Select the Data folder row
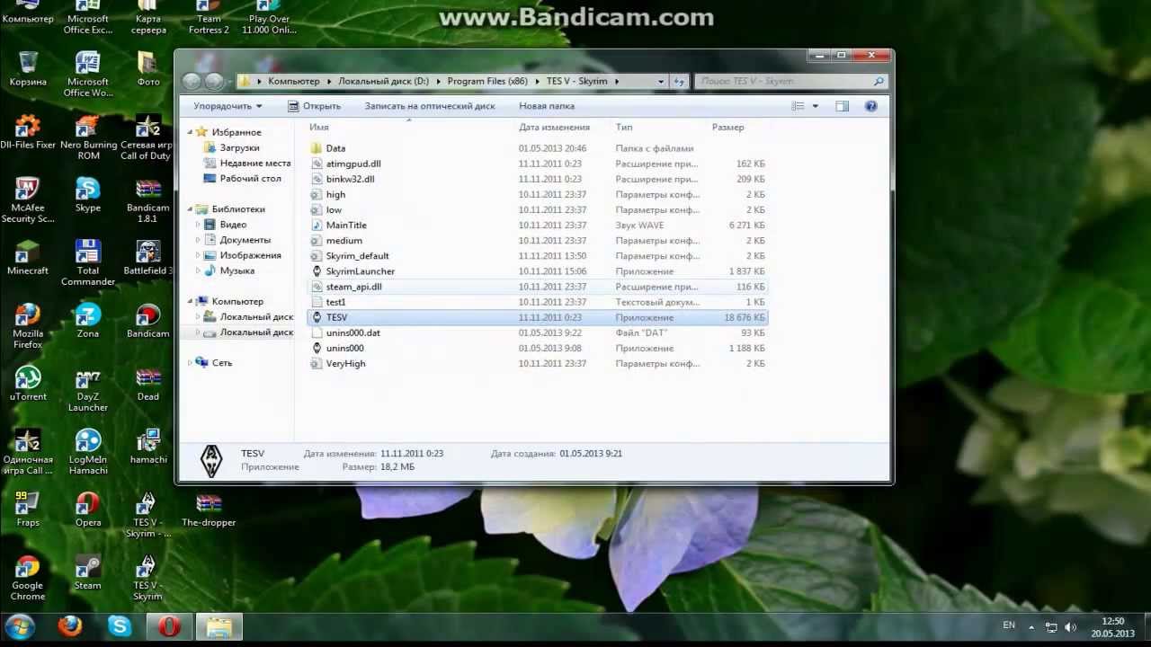The width and height of the screenshot is (1151, 647). [x=537, y=148]
